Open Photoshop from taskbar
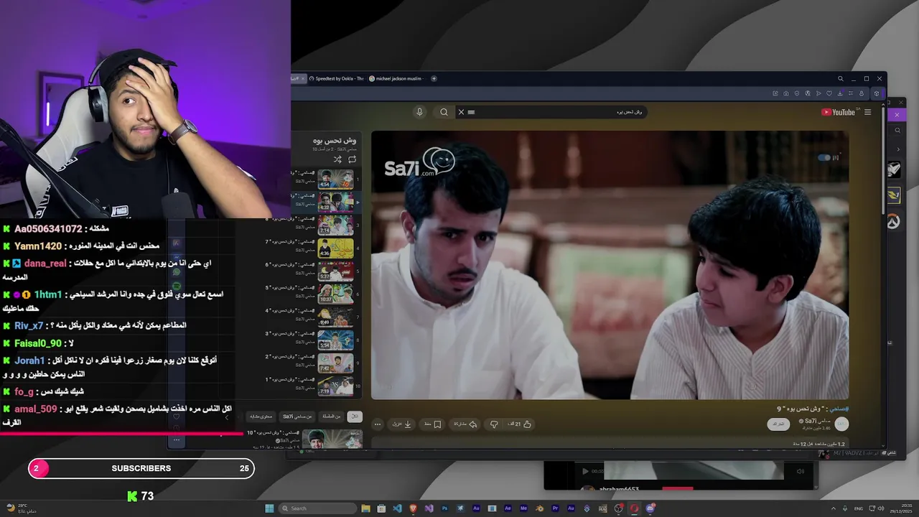Screen dimensions: 919x517 (444, 508)
